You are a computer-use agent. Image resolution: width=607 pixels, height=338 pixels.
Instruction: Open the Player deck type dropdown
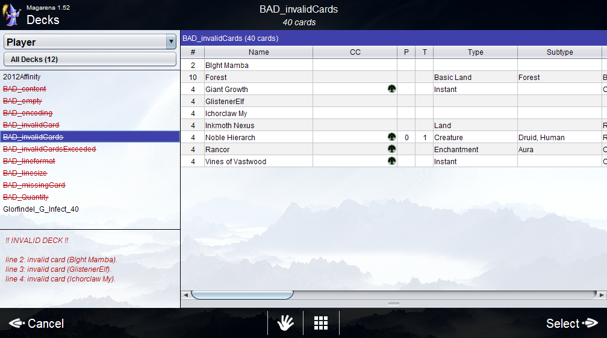[170, 42]
